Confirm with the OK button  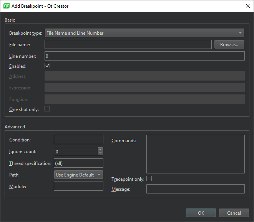(x=201, y=213)
